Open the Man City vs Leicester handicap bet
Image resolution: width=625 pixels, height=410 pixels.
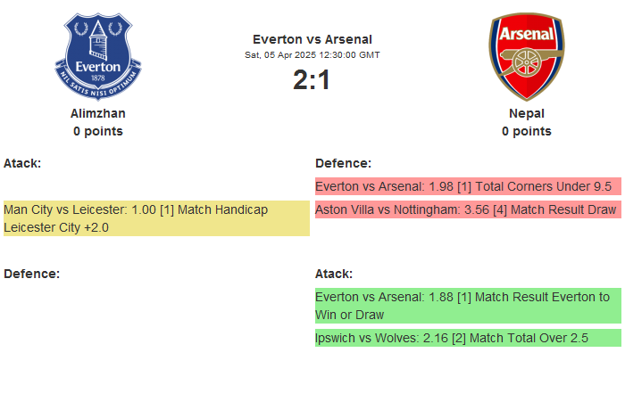[x=156, y=218]
